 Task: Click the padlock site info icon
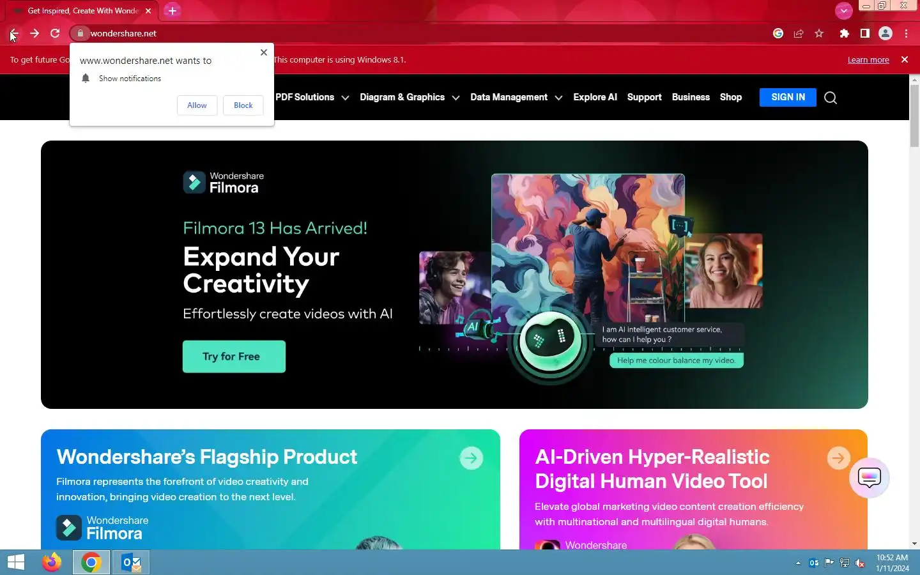(80, 33)
